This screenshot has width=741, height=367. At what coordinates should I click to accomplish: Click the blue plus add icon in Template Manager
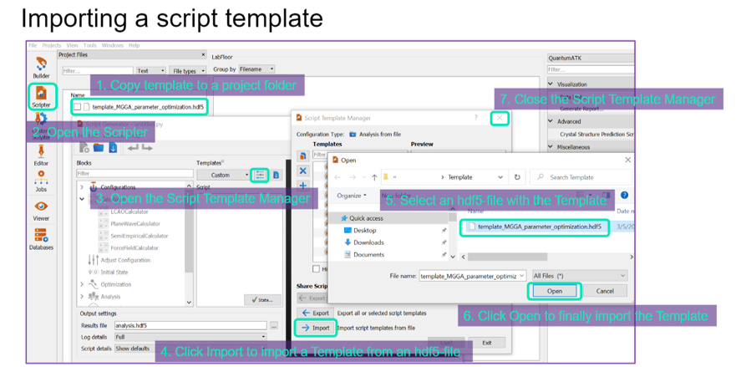click(303, 186)
